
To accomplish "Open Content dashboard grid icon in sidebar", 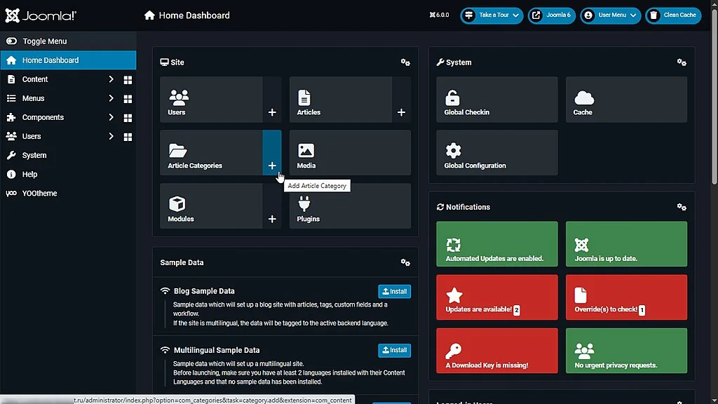I will [x=128, y=80].
